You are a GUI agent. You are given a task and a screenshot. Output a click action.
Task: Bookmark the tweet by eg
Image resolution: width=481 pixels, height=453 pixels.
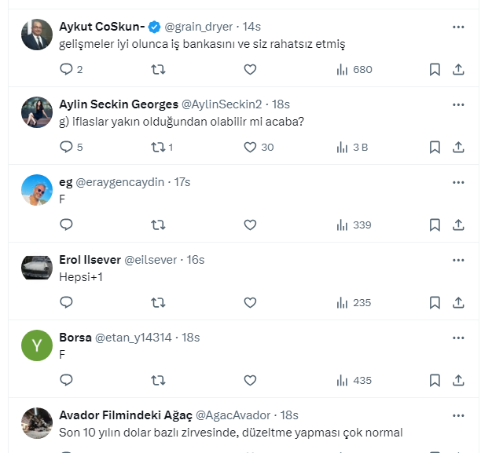tap(435, 225)
